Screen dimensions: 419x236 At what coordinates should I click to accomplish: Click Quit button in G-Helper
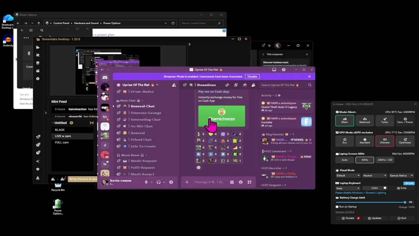tap(402, 218)
